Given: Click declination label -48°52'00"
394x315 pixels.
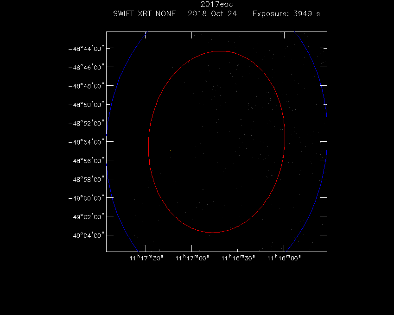Looking at the screenshot, I should pos(86,123).
